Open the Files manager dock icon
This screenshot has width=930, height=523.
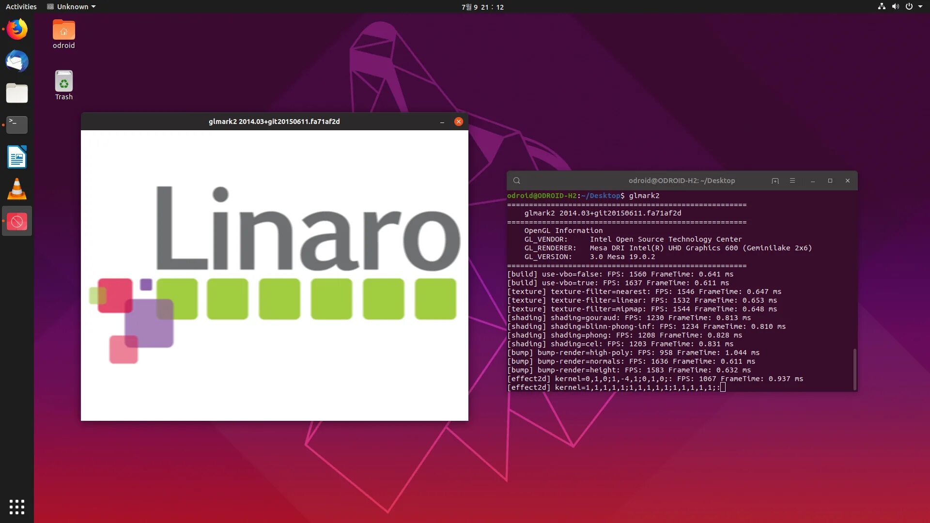coord(17,93)
